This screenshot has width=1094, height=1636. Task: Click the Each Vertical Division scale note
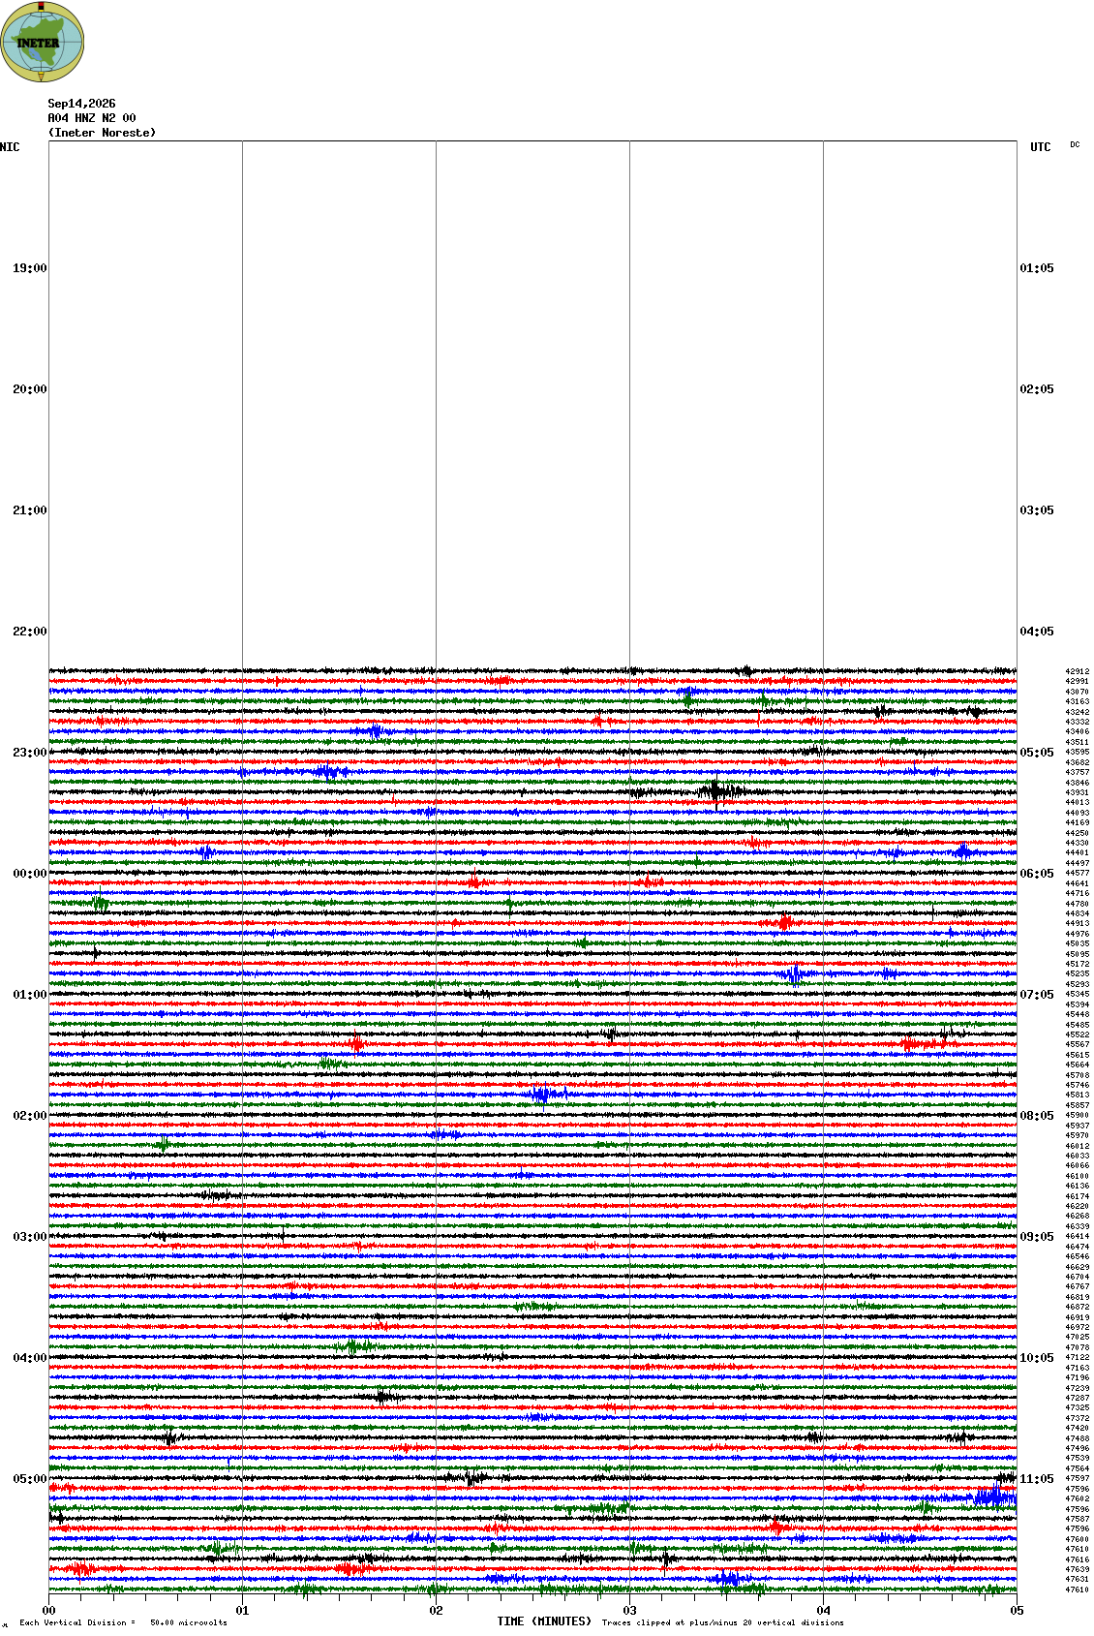click(x=123, y=1622)
